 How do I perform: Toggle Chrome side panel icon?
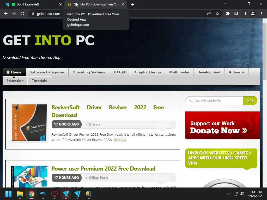(x=245, y=14)
